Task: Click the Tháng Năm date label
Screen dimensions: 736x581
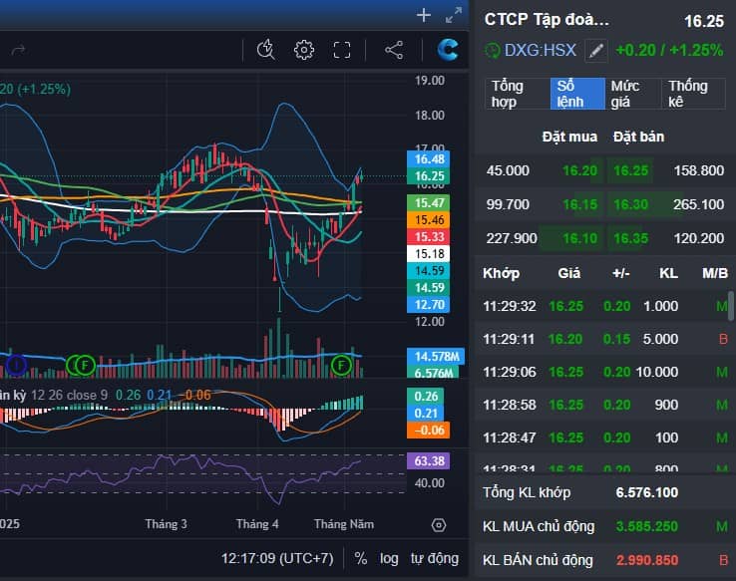Action: click(x=344, y=524)
